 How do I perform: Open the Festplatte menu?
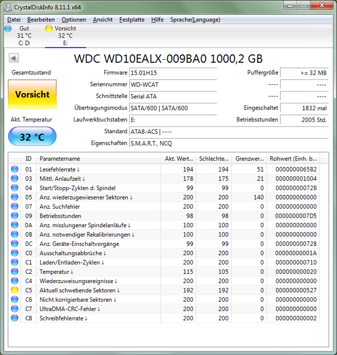pos(132,20)
